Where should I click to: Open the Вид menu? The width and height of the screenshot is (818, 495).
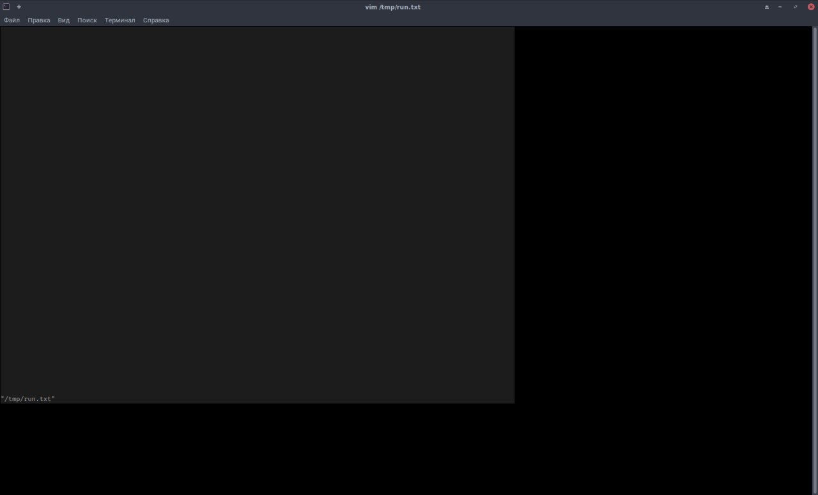pos(64,20)
